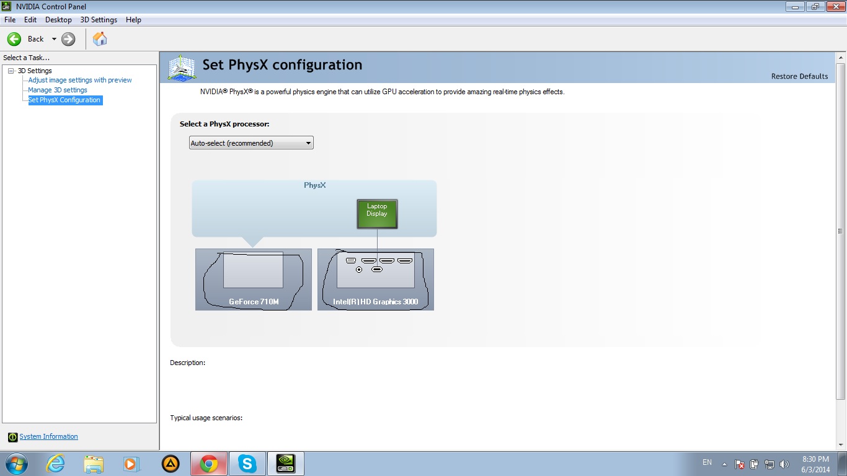This screenshot has width=847, height=476.
Task: Click the PhysX header graphic icon
Action: (182, 67)
